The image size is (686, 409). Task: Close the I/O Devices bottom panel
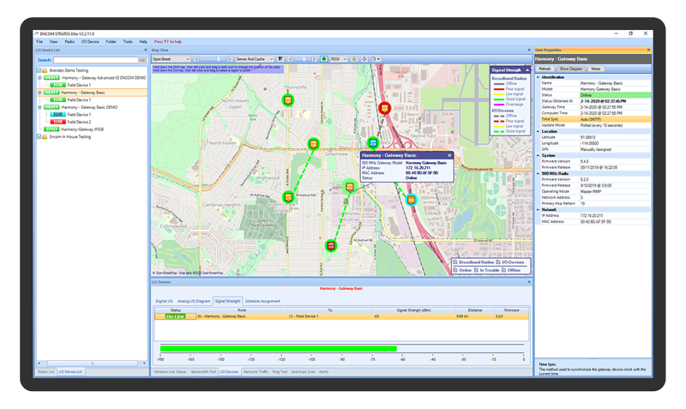(x=529, y=282)
